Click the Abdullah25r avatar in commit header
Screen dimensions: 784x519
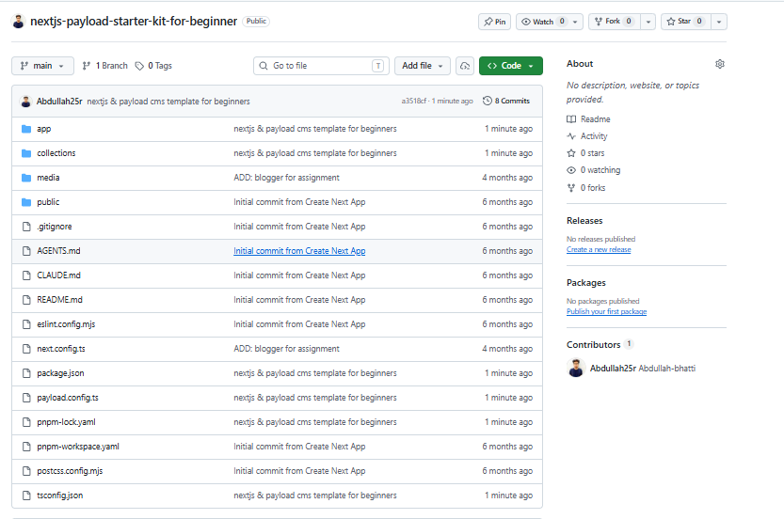[26, 102]
